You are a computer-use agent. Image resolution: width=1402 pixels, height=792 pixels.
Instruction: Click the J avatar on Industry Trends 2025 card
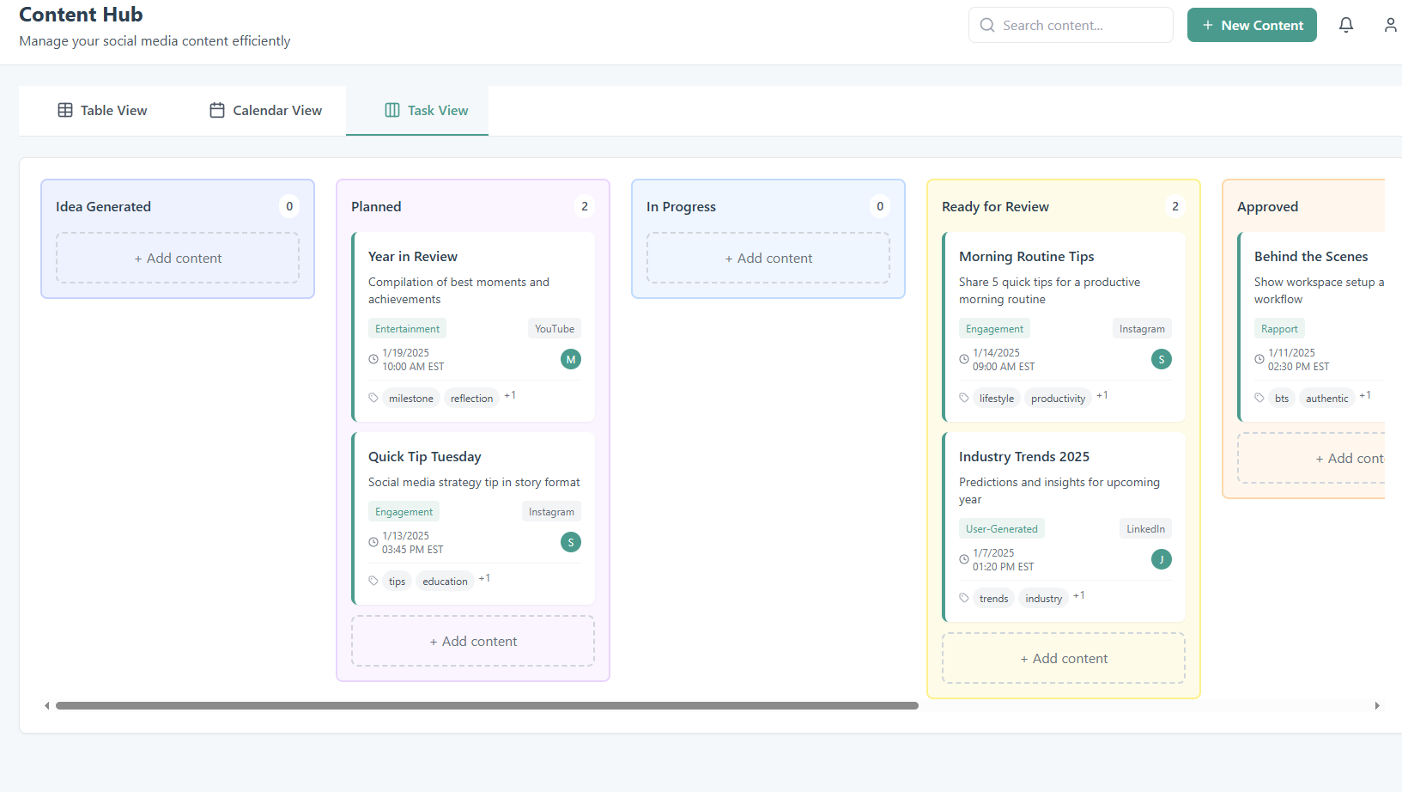(1161, 559)
